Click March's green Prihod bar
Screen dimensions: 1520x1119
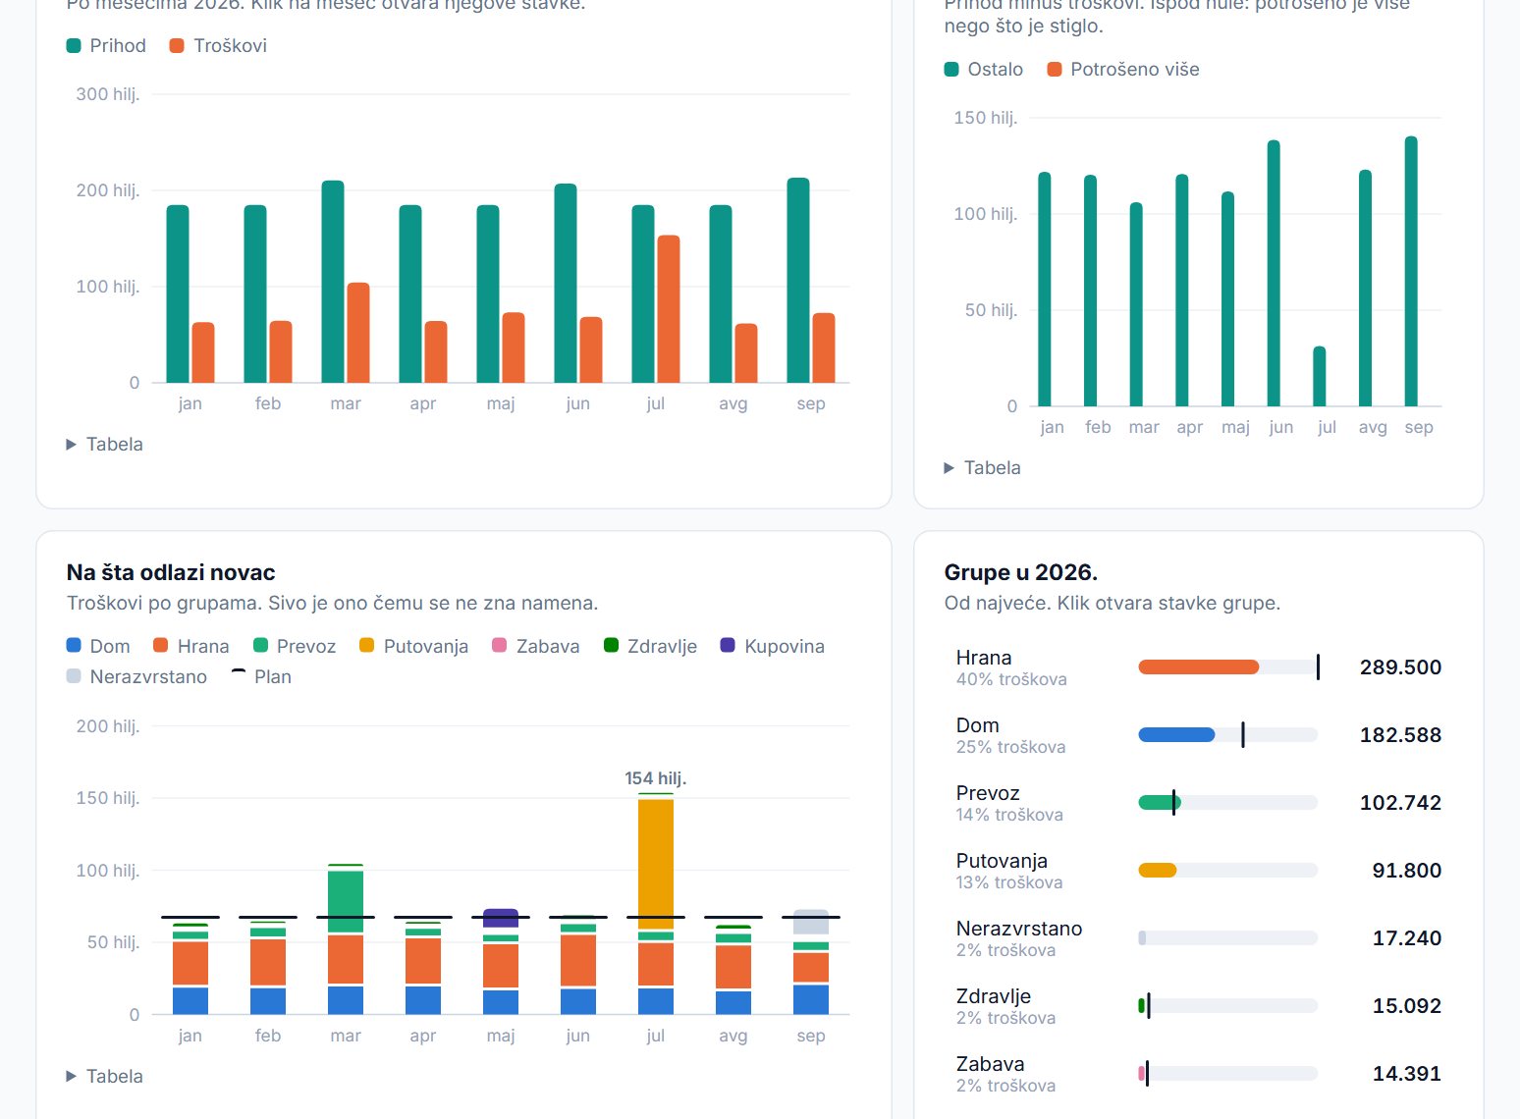(333, 282)
